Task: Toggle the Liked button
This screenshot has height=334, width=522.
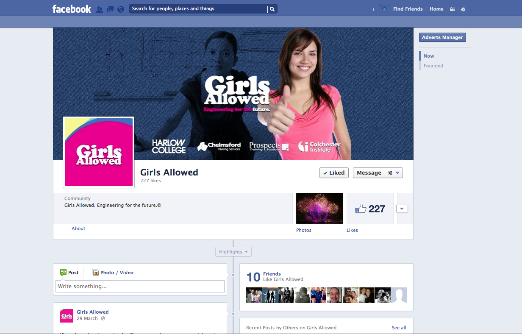Action: click(334, 173)
